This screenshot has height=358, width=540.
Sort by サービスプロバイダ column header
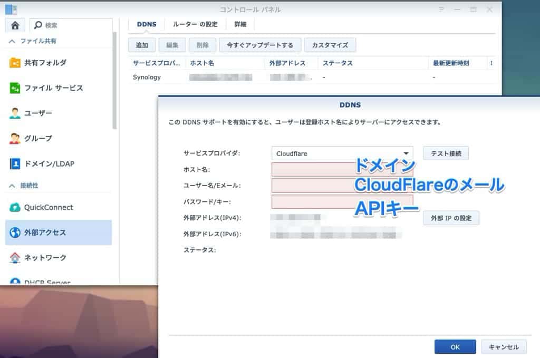pyautogui.click(x=157, y=63)
